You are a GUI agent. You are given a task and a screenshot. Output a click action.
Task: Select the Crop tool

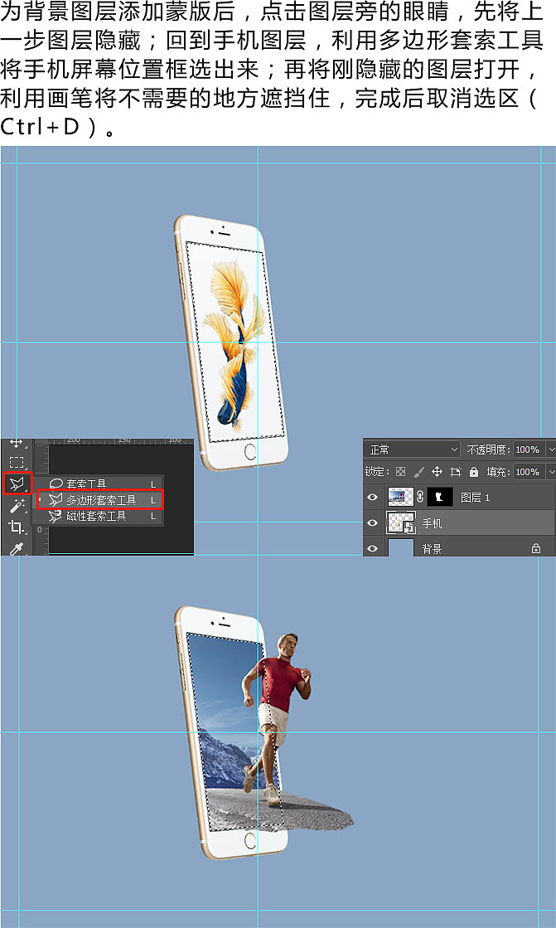tap(17, 527)
